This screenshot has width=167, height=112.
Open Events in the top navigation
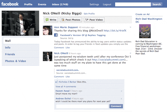(x=42, y=4)
